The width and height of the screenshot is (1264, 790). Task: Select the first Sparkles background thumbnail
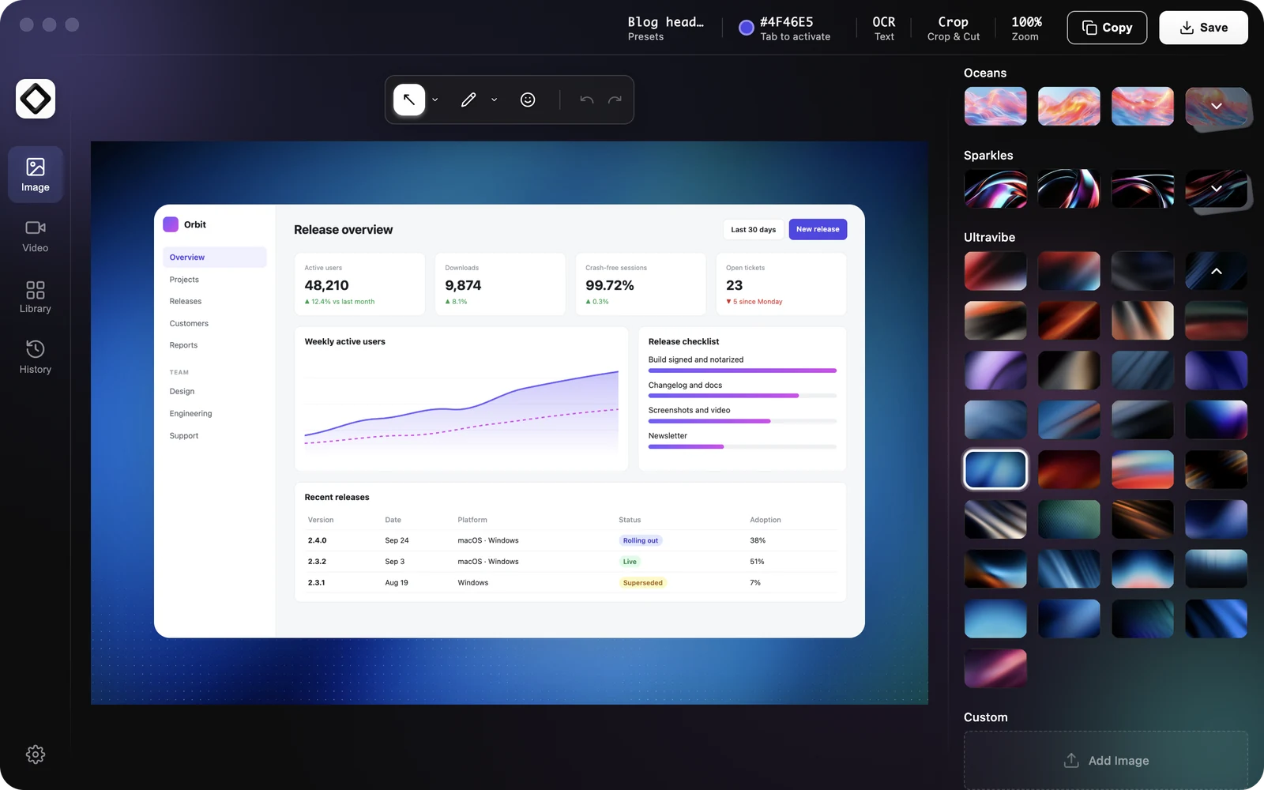(x=995, y=189)
